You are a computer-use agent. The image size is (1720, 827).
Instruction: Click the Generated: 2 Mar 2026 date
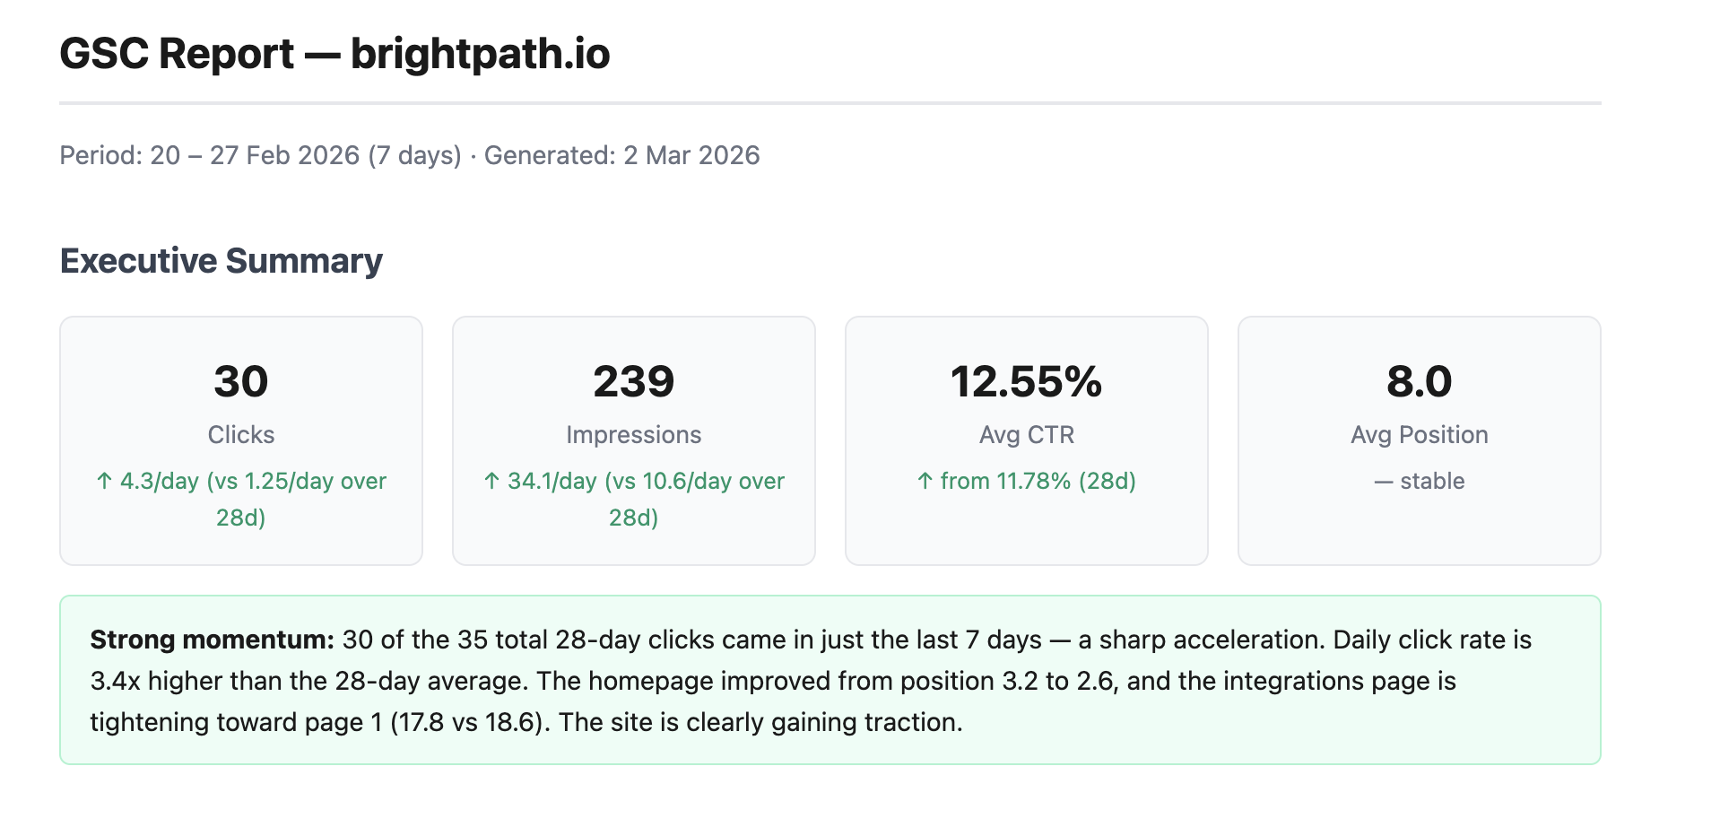(x=621, y=155)
